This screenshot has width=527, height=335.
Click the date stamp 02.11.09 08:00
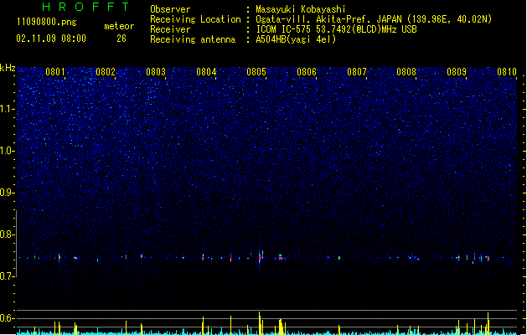pyautogui.click(x=51, y=39)
